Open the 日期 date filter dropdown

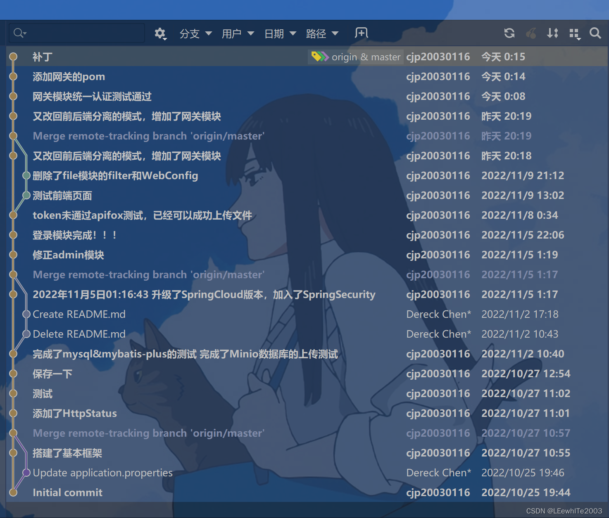pyautogui.click(x=280, y=33)
